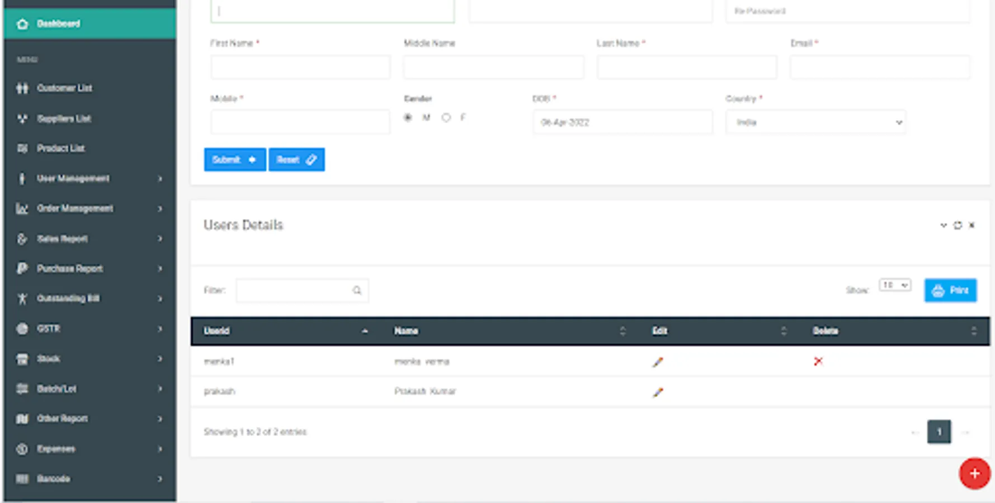Select the M gender radio button
The image size is (995, 503).
[x=408, y=117]
